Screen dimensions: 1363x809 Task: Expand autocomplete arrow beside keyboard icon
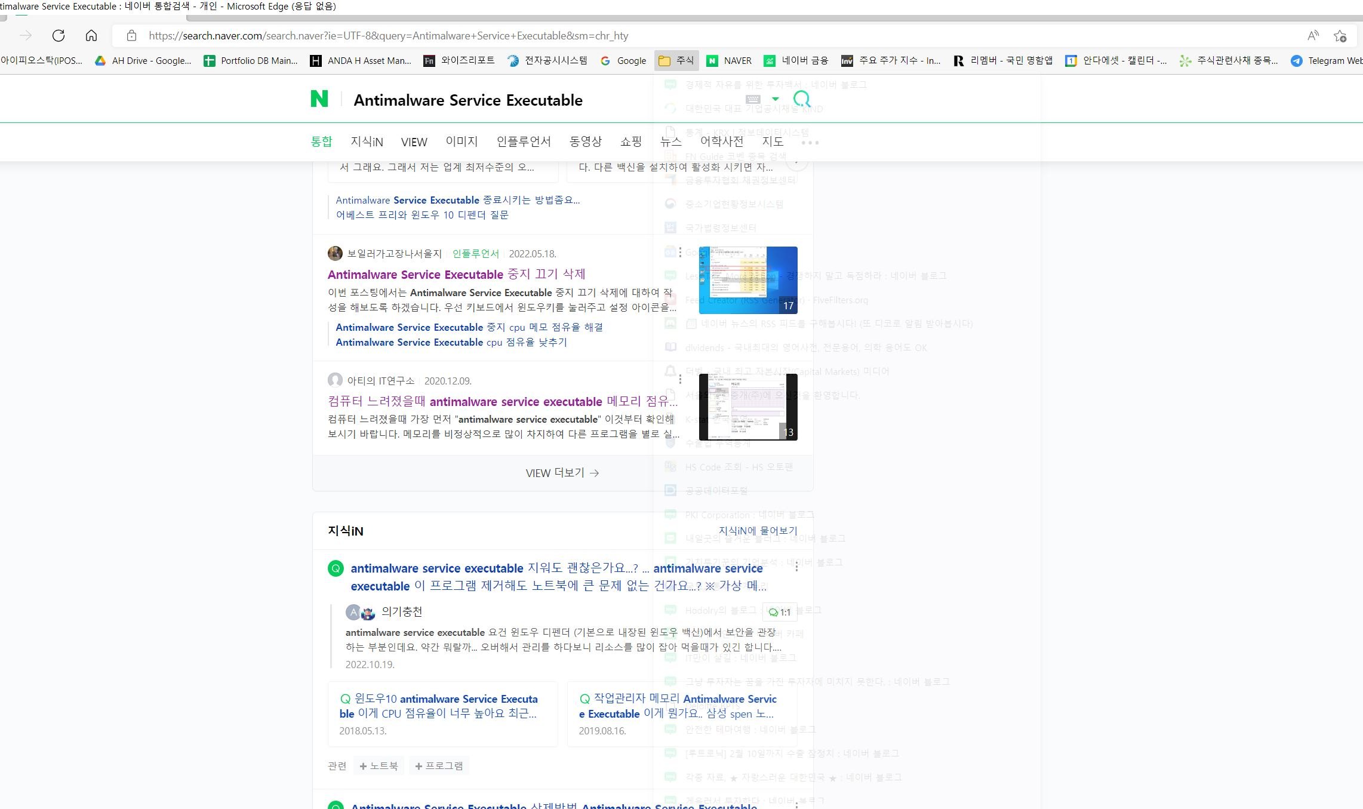click(775, 99)
